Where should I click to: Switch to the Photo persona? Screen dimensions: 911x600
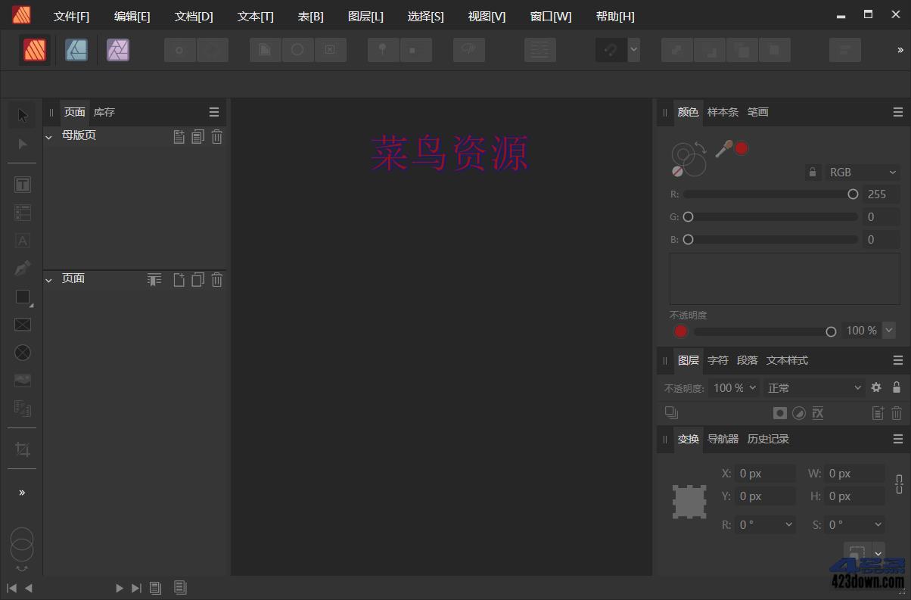point(117,49)
